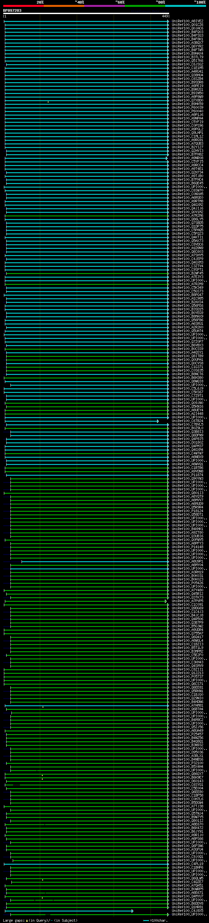
Task: Click the shortened alignment bar for UniRef100_C6TB24
Action: coord(82,421)
